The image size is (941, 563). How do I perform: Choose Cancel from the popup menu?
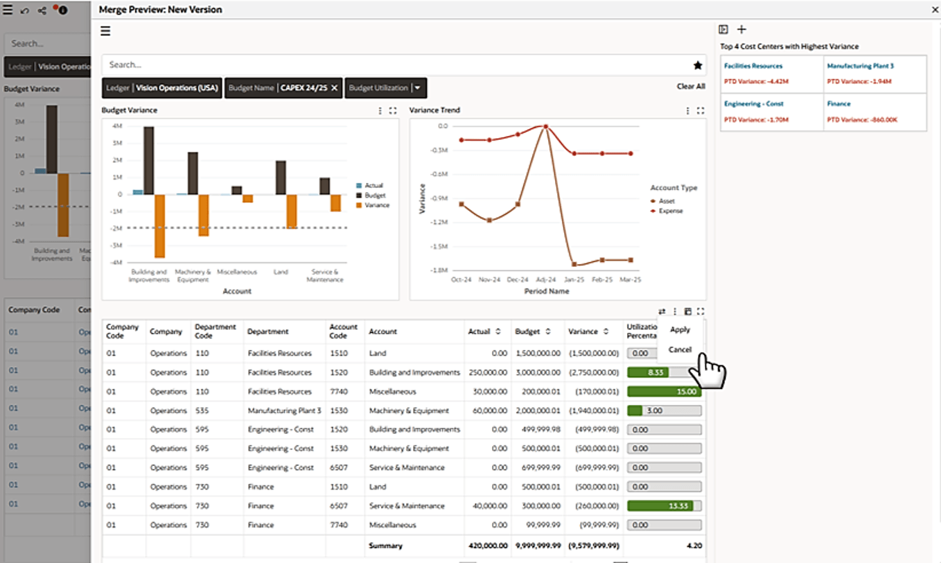pyautogui.click(x=680, y=349)
